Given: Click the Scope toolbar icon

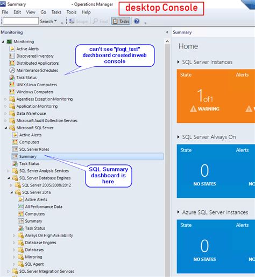Looking at the screenshot, I should pyautogui.click(x=72, y=22).
